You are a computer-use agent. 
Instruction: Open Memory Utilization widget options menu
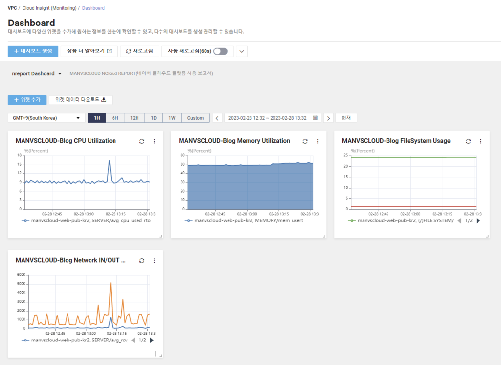318,141
